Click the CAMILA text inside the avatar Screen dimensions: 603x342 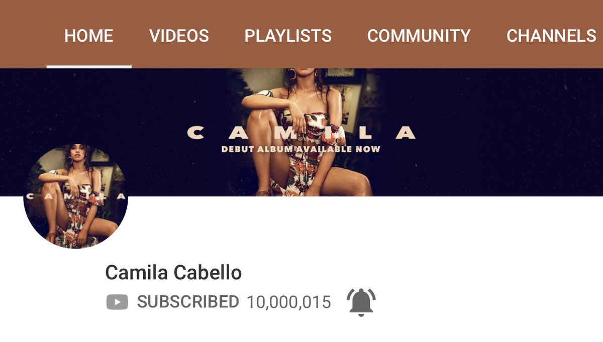coord(75,196)
